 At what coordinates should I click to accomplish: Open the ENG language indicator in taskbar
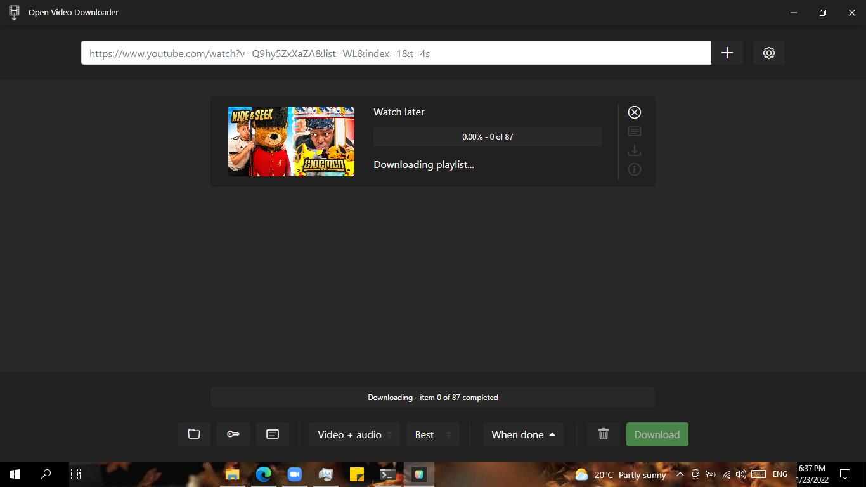point(779,474)
